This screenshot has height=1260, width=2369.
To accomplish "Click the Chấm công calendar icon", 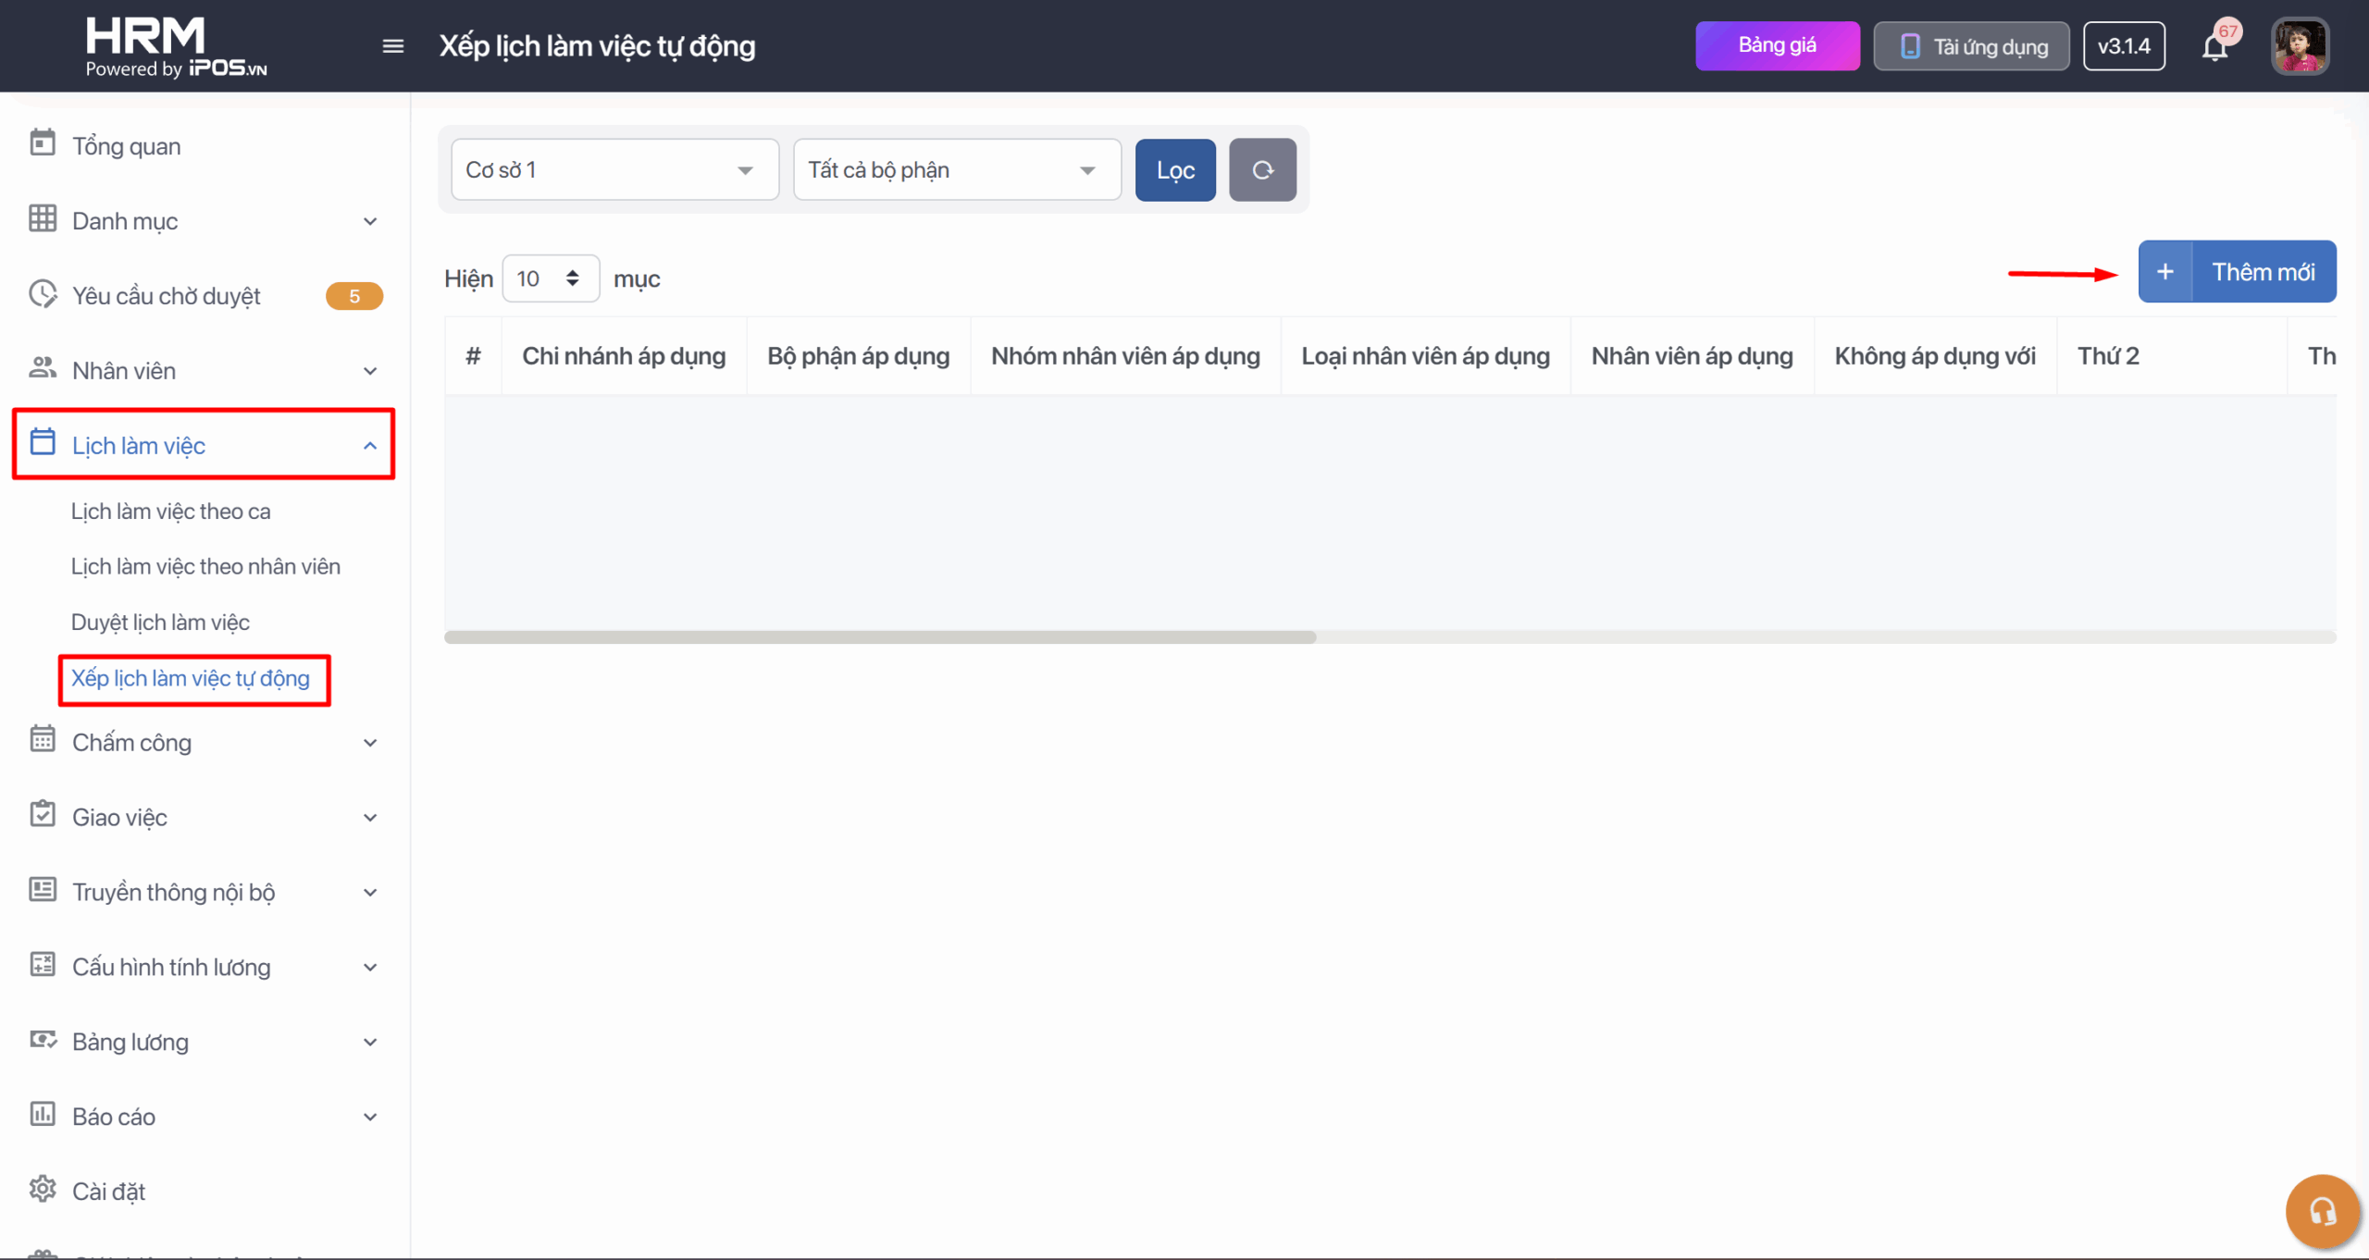I will 43,740.
